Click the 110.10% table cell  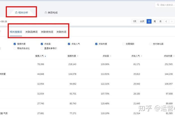pos(105,113)
